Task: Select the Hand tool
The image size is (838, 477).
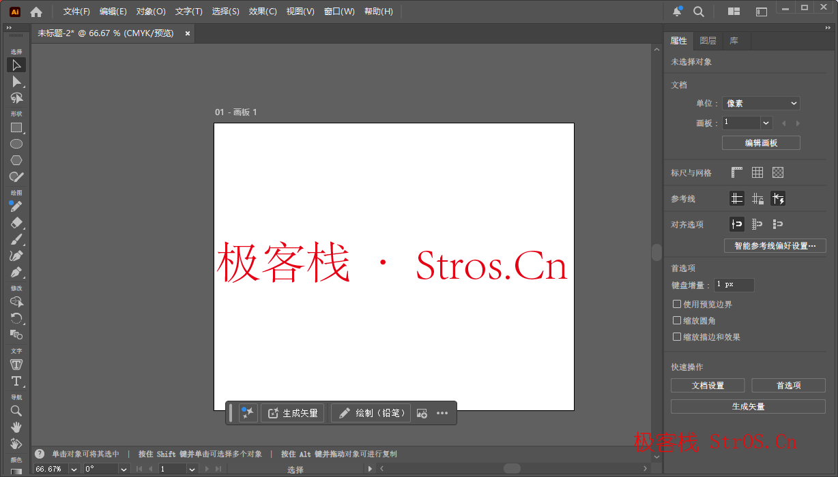Action: [16, 427]
